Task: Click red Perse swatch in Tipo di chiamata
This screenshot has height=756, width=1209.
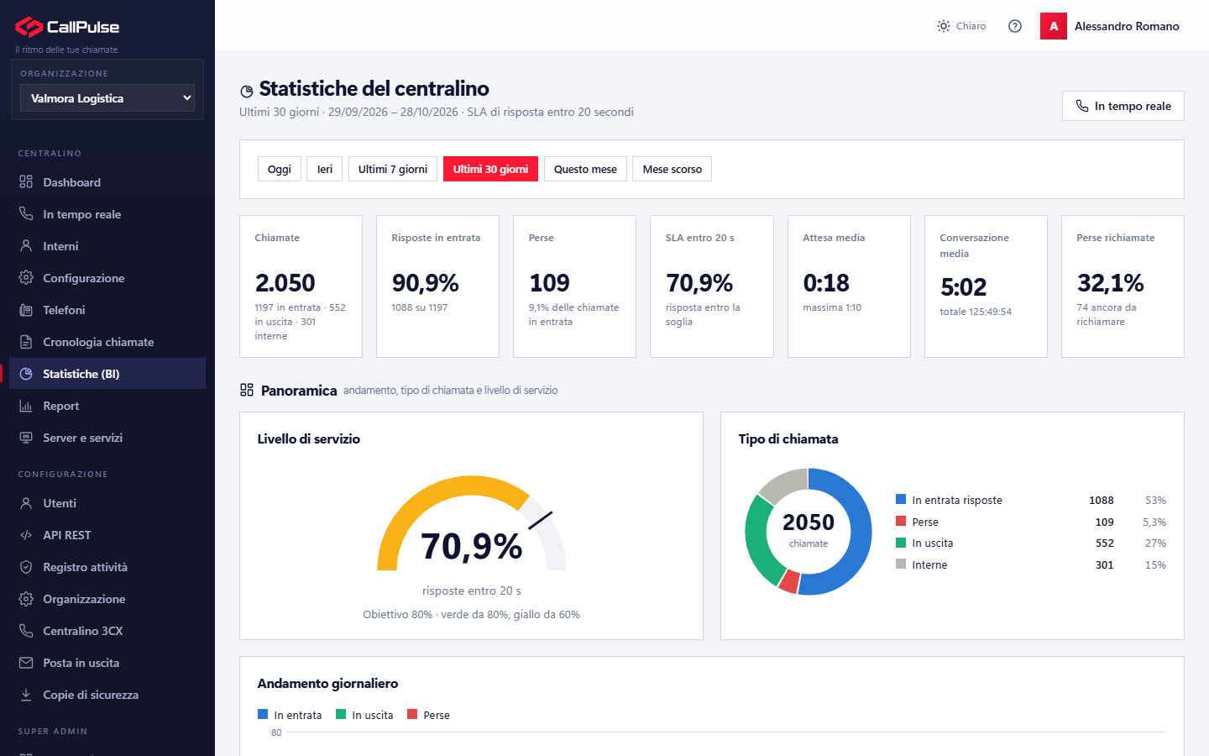Action: click(x=901, y=521)
